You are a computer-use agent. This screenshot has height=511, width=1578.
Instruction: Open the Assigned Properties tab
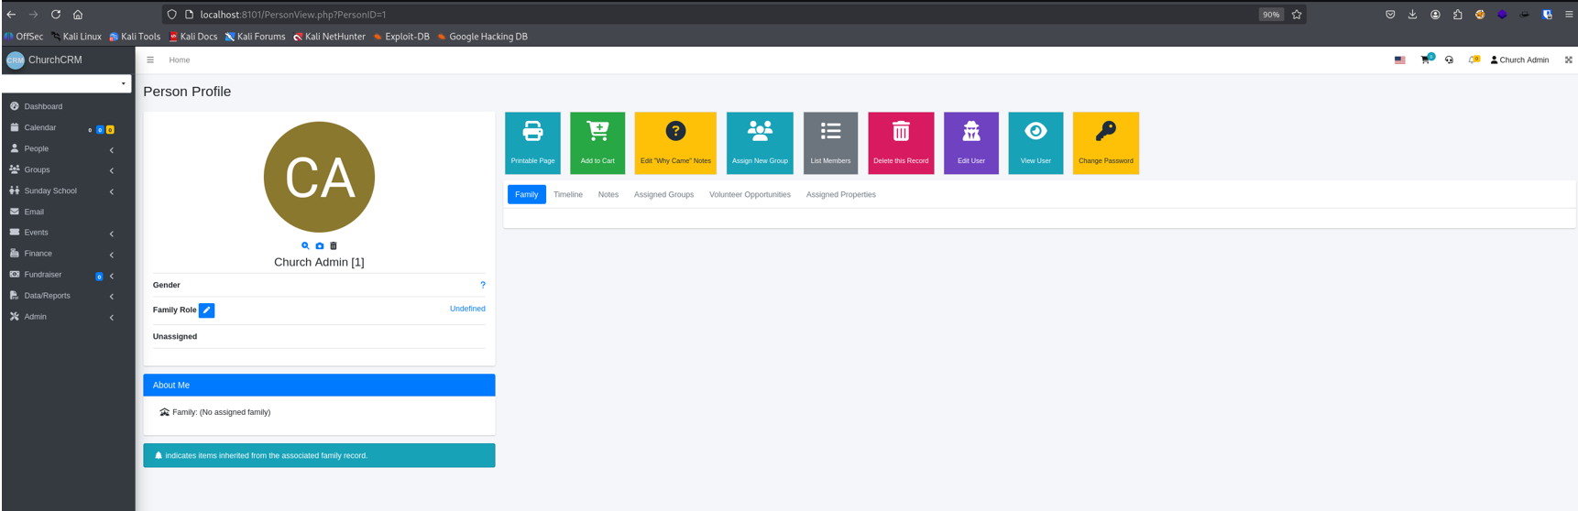point(841,194)
